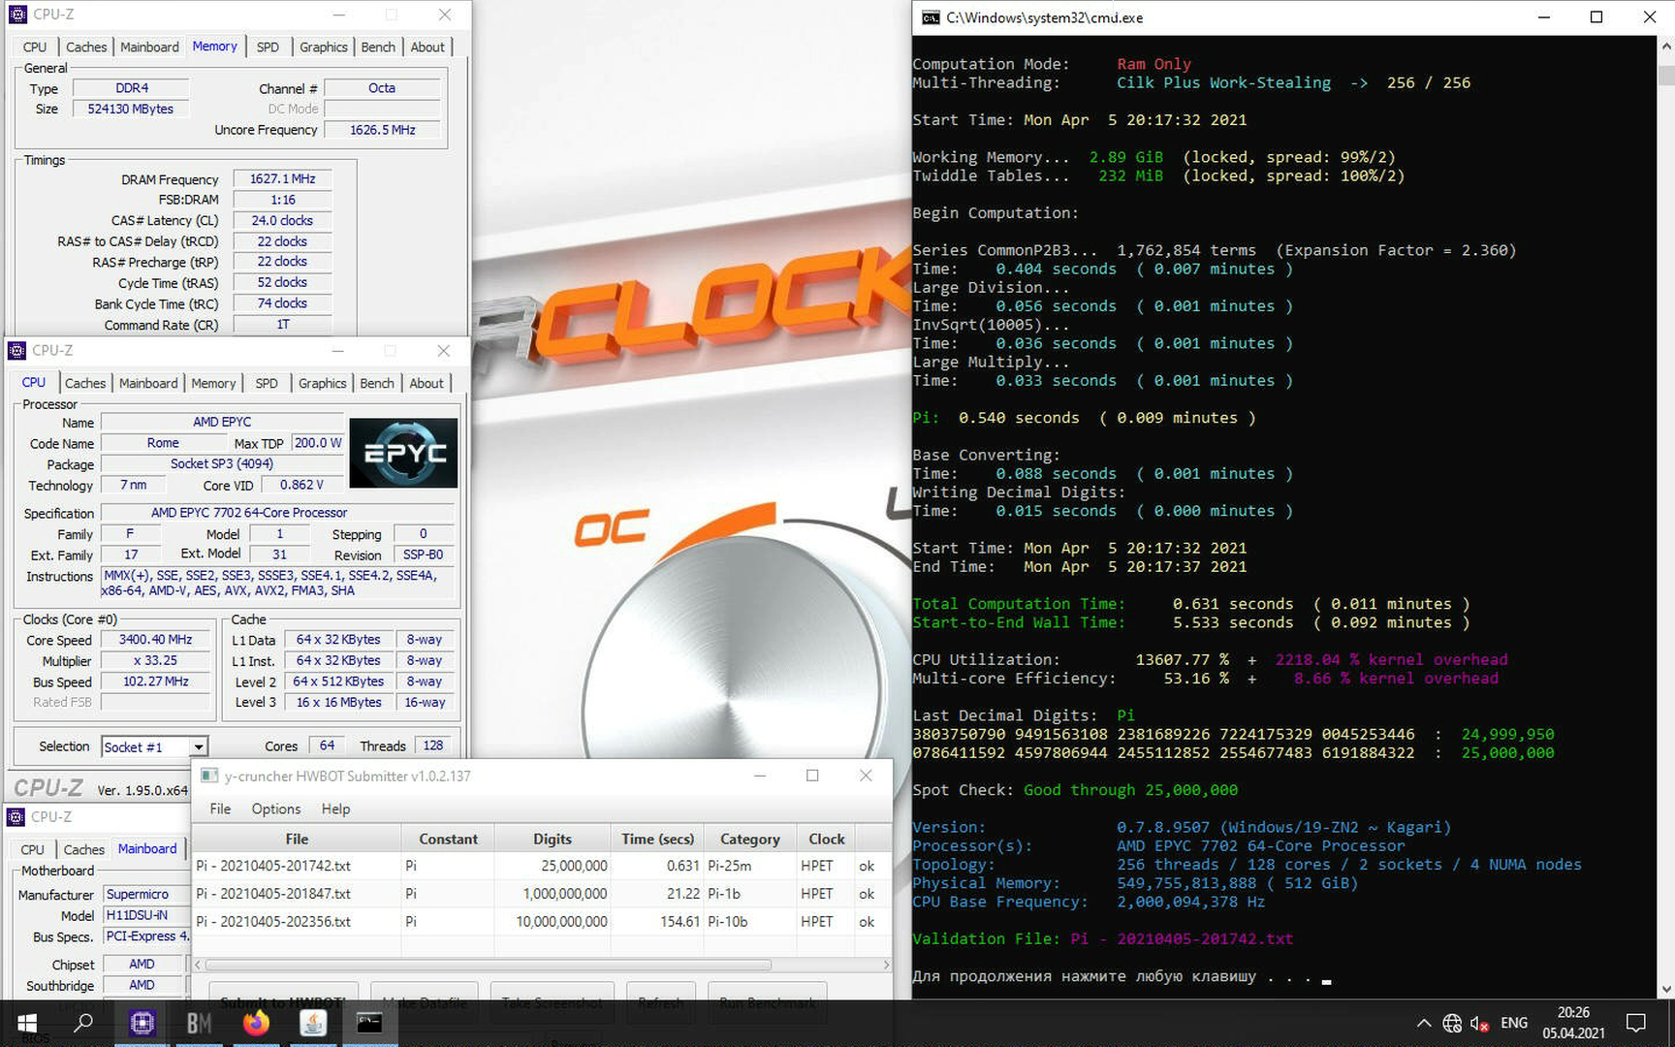Open Bench tab in the CPU-Z Processor window
Viewport: 1675px width, 1047px height.
(377, 383)
